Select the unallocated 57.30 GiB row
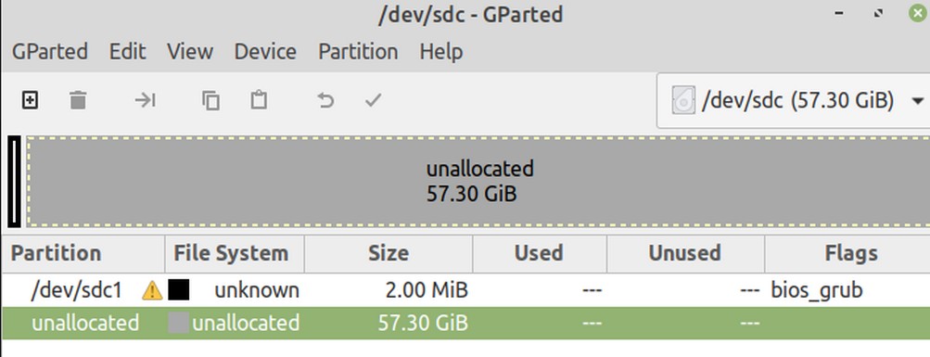 click(465, 324)
